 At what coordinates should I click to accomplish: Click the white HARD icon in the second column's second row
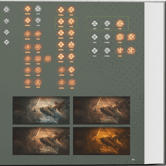(x=38, y=20)
